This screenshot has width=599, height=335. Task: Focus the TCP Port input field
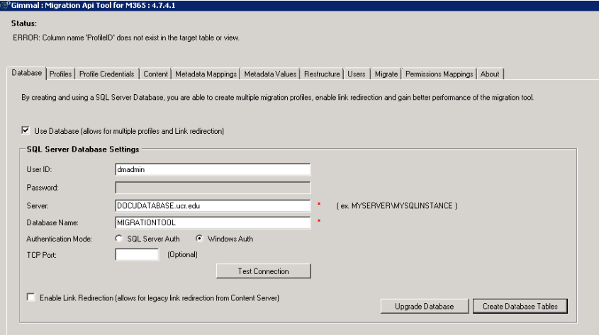[137, 254]
